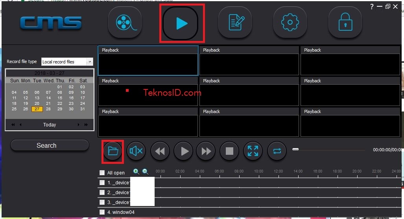Open the video review film reel icon
The image size is (404, 219).
click(125, 22)
